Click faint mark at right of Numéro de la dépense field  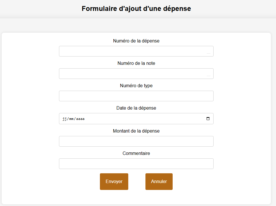tap(208, 53)
